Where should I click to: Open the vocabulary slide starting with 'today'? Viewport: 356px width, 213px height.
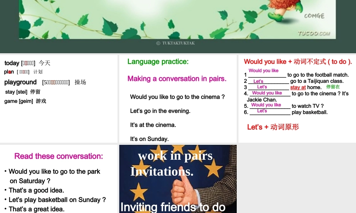(x=59, y=99)
